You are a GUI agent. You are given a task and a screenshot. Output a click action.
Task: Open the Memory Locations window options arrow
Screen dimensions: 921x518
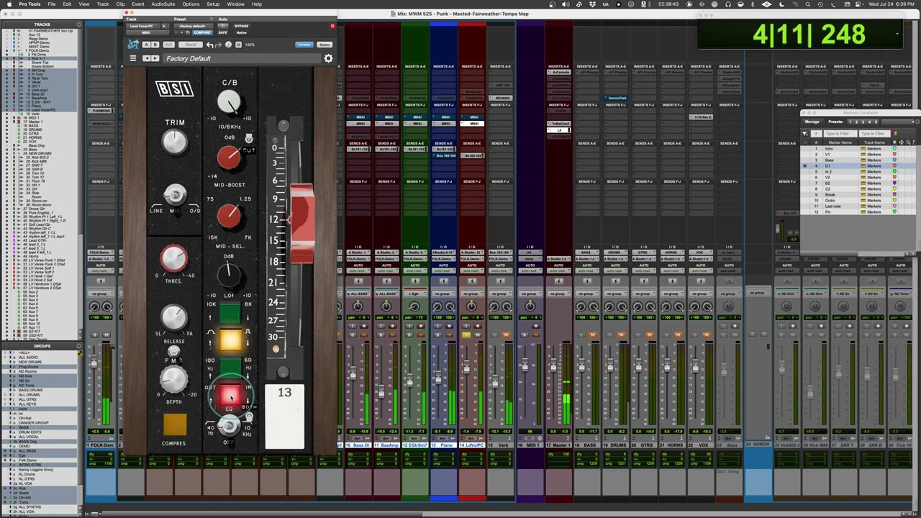point(916,122)
